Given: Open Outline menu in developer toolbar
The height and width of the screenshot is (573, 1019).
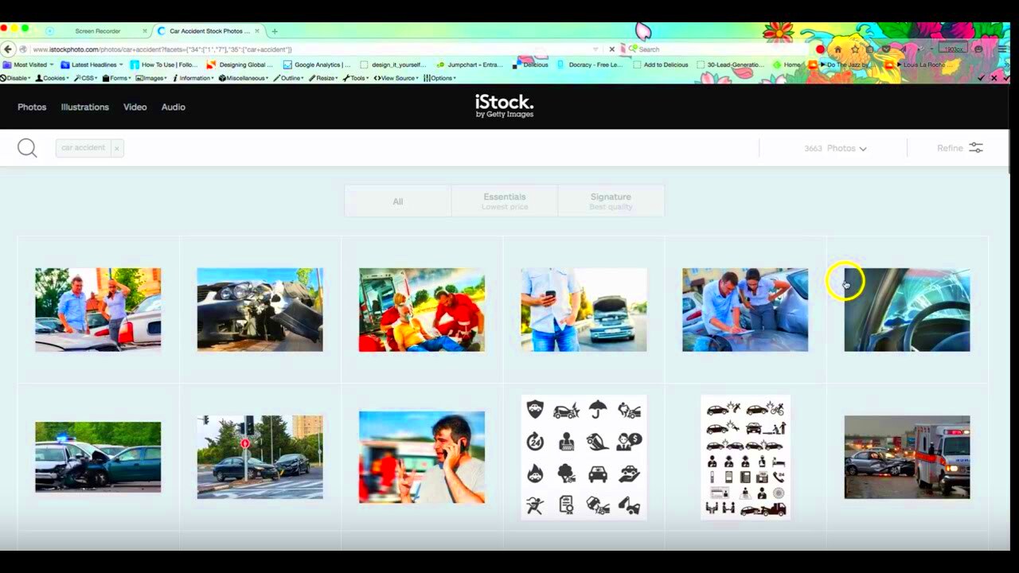Looking at the screenshot, I should tap(289, 78).
